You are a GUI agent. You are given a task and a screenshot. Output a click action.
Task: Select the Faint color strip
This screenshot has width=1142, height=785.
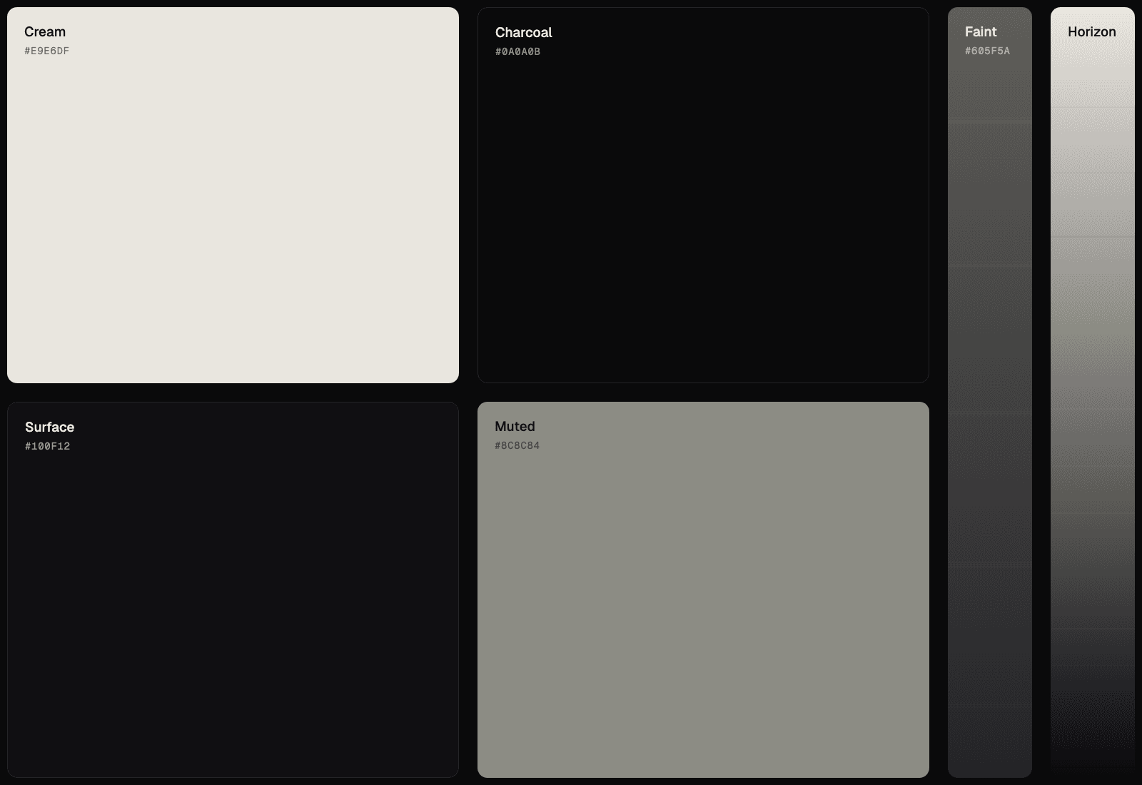pos(990,392)
